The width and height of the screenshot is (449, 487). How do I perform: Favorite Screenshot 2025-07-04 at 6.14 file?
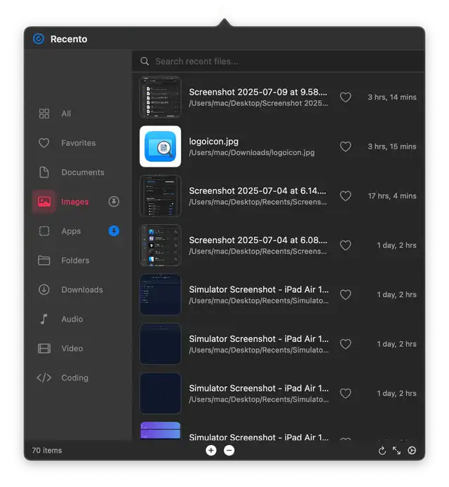point(345,196)
